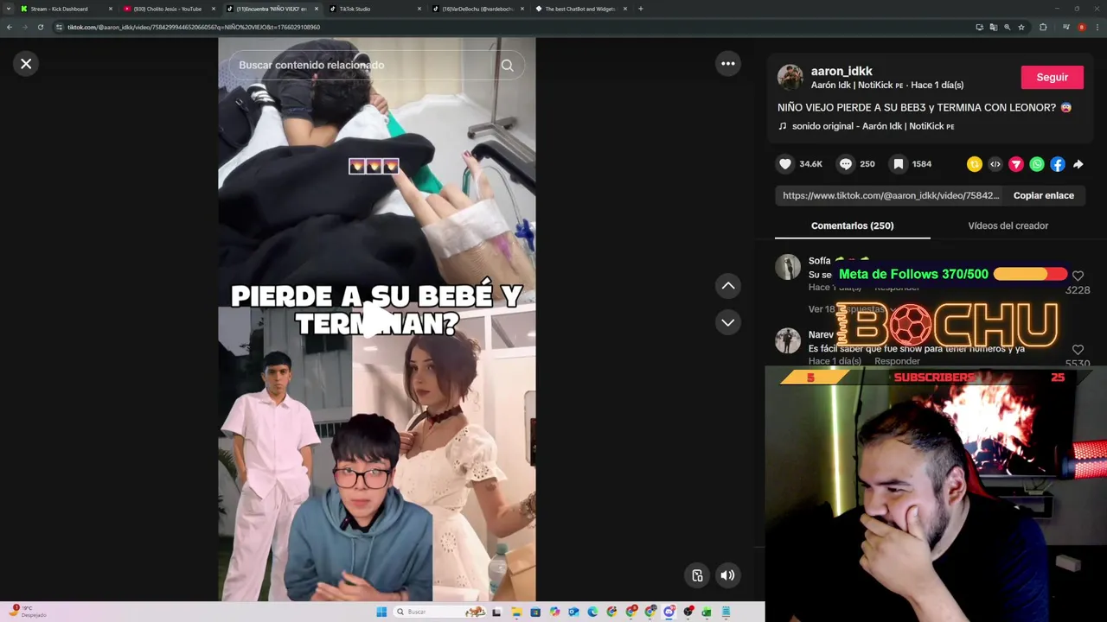
Task: Switch to Comentarios (250) tab
Action: (852, 225)
